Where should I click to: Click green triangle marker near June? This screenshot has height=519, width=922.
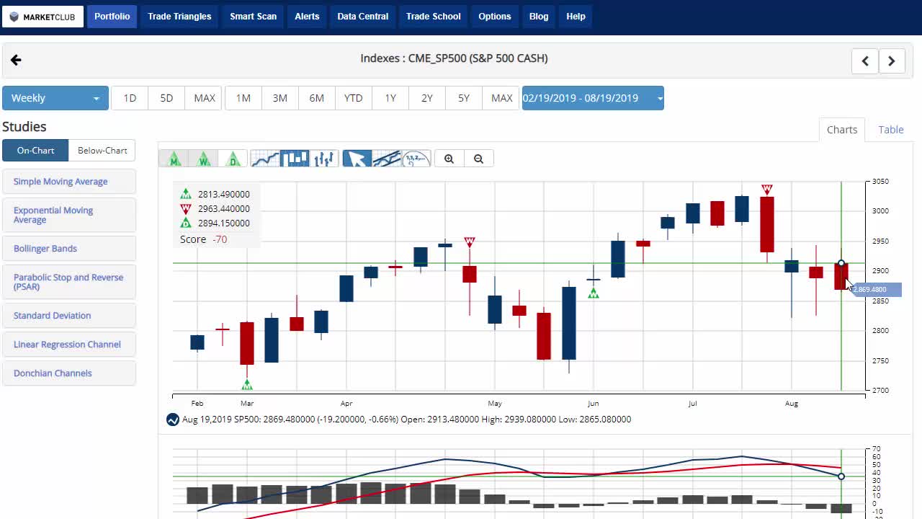(594, 293)
